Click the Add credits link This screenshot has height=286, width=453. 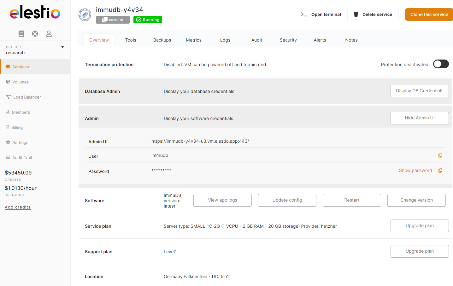pos(18,207)
